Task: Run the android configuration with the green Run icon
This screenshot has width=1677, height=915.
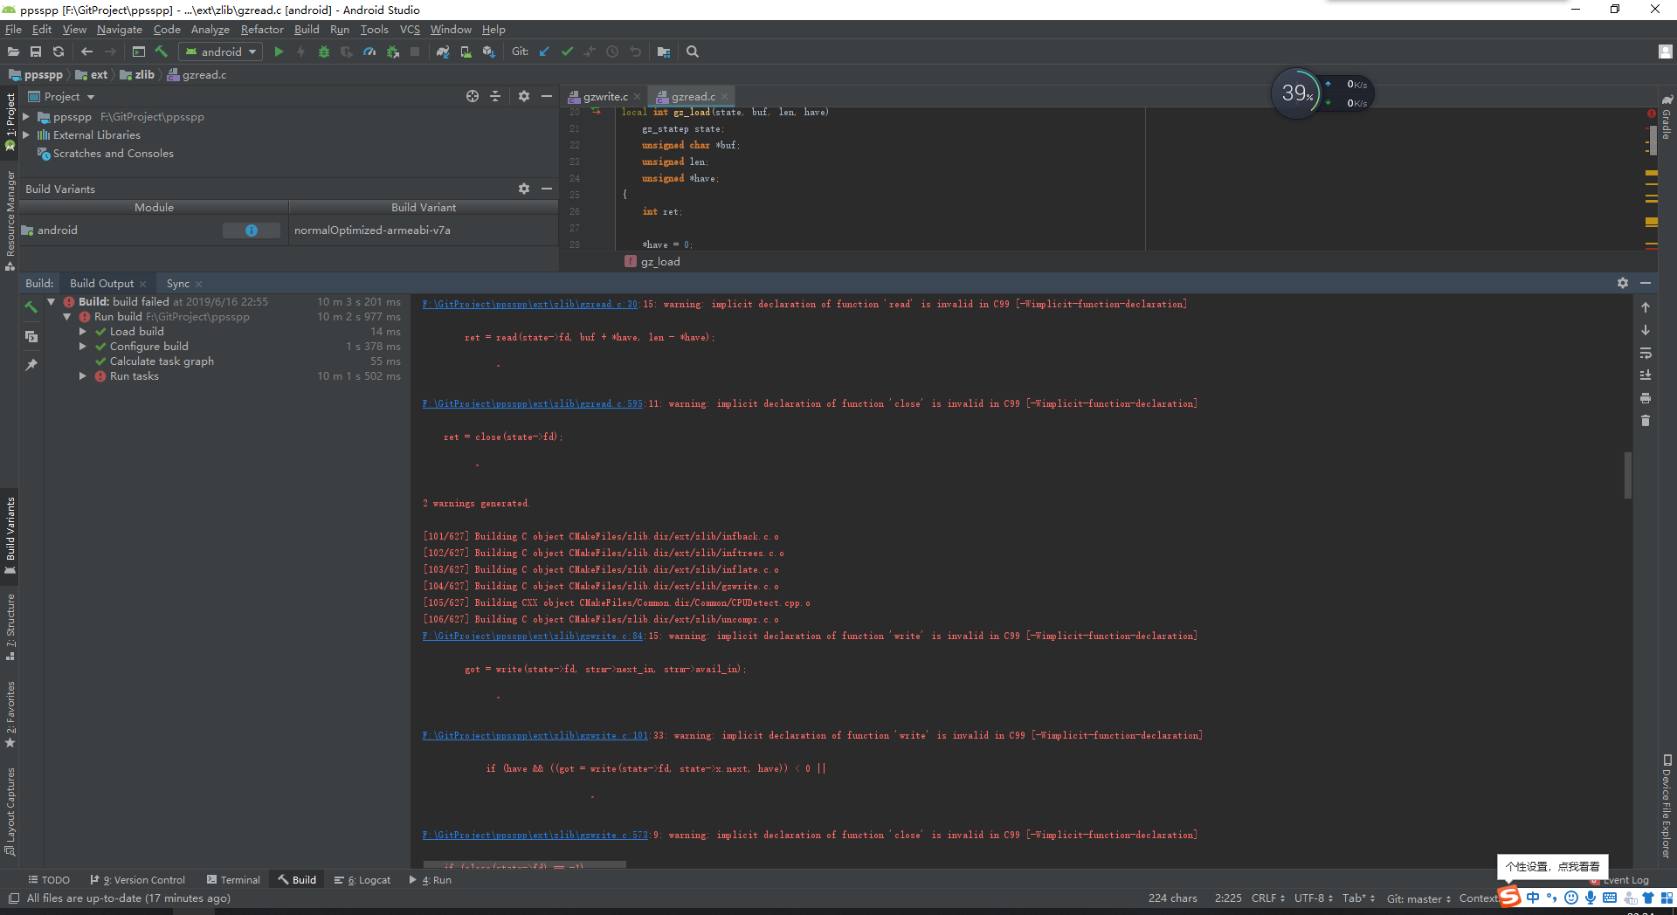Action: [x=279, y=52]
